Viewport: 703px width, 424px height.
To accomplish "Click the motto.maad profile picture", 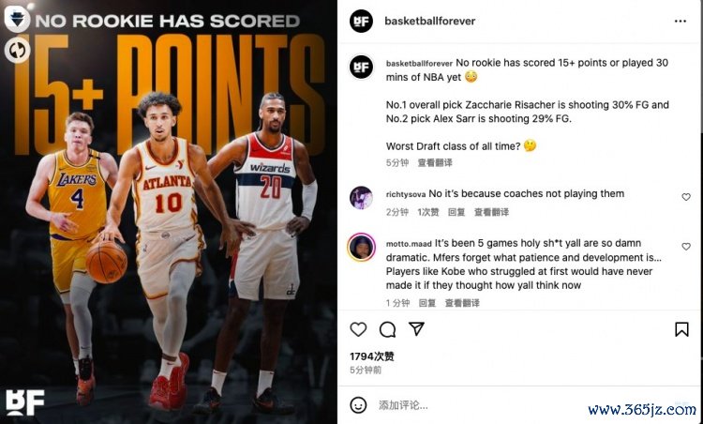I will pos(361,247).
